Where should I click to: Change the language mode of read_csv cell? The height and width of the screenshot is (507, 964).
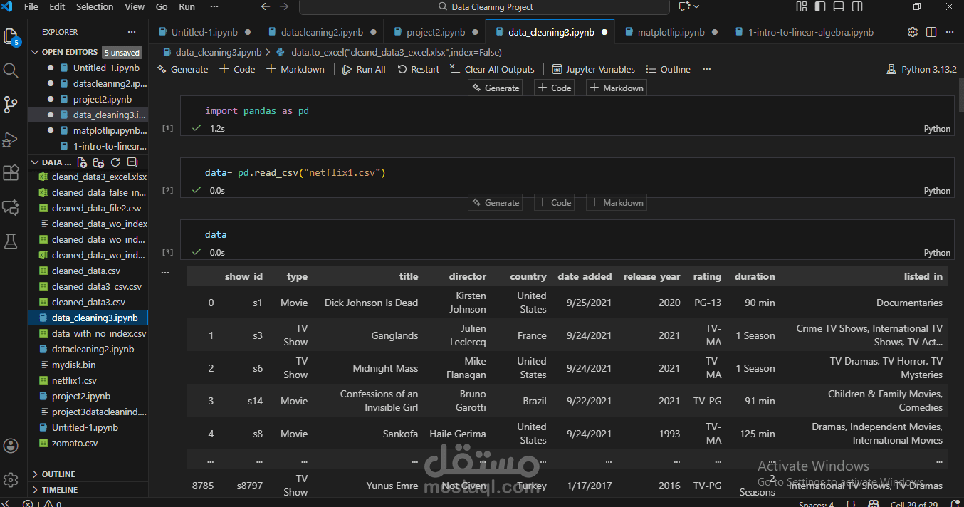tap(937, 191)
